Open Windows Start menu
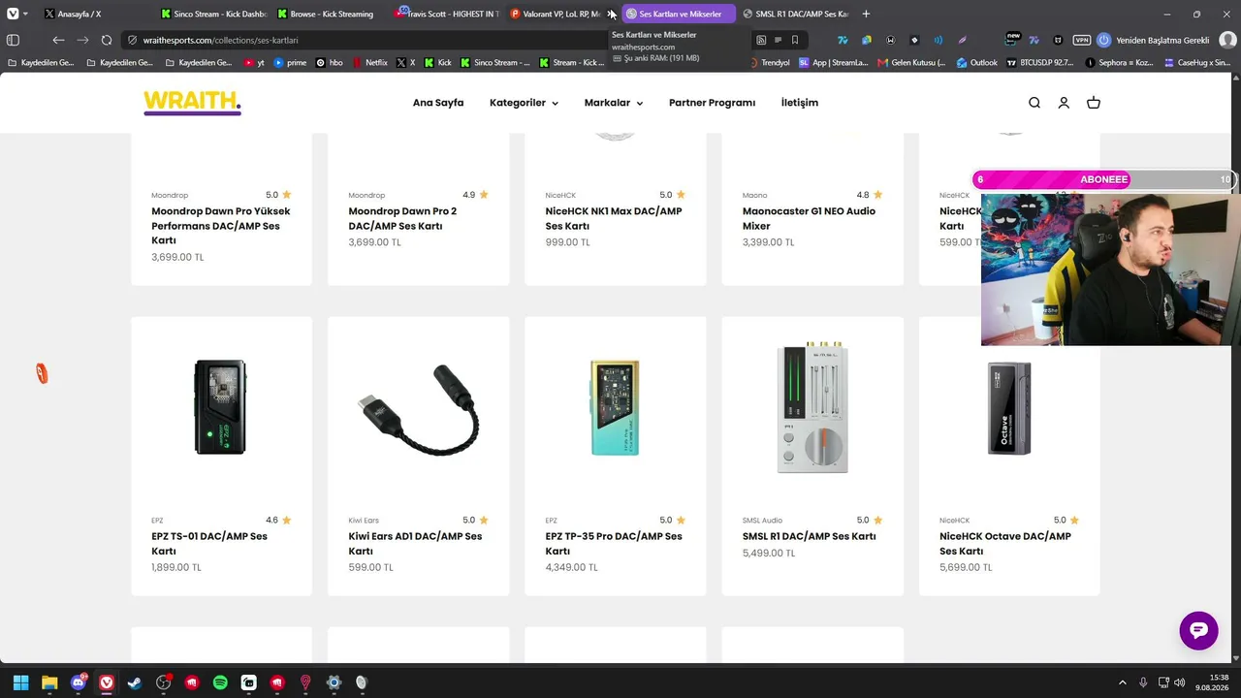The width and height of the screenshot is (1241, 698). pyautogui.click(x=20, y=682)
